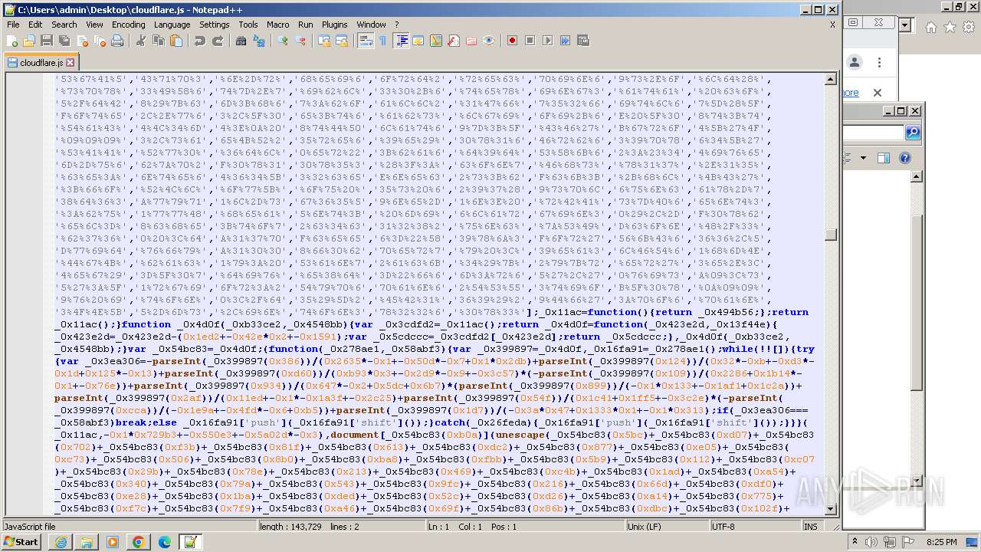Click the Paste clipboard toolbar icon
The width and height of the screenshot is (981, 552).
click(x=176, y=41)
